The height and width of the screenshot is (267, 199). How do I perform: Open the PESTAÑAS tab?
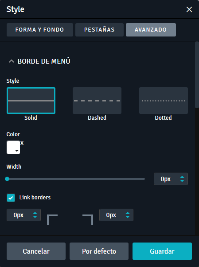click(x=99, y=30)
